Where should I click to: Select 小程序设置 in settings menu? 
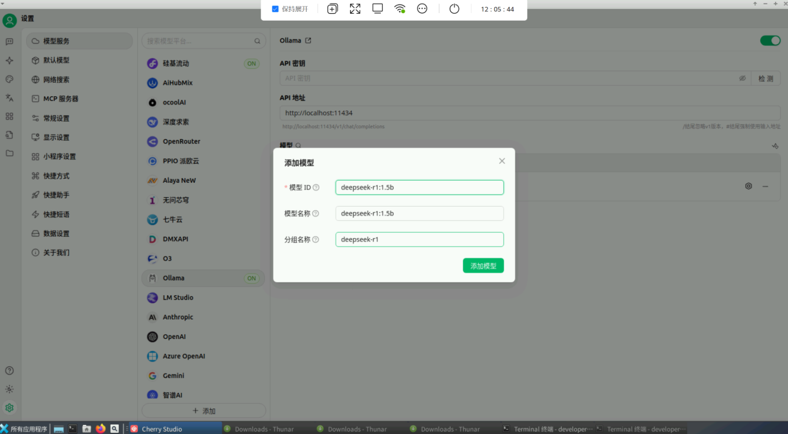[80, 157]
